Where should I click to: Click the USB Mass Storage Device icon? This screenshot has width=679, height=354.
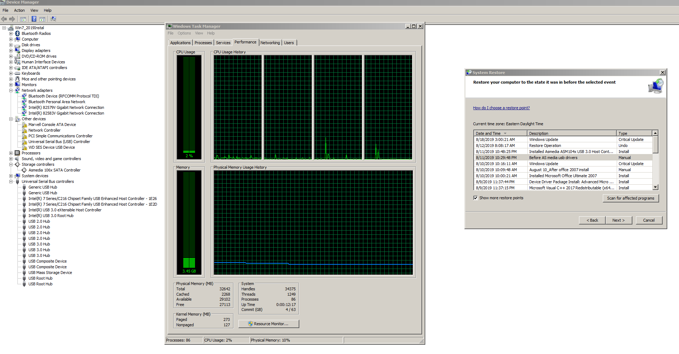pos(24,273)
